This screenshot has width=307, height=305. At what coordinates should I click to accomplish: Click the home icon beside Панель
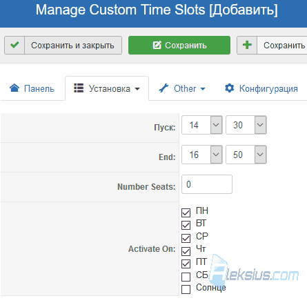pos(14,88)
